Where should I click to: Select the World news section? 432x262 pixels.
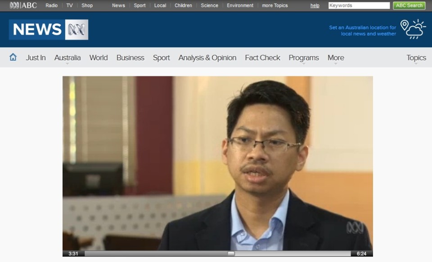(98, 58)
